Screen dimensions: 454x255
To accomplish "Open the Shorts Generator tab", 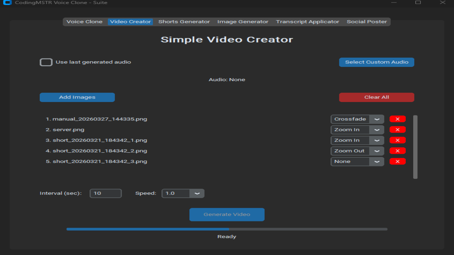I will click(x=184, y=22).
